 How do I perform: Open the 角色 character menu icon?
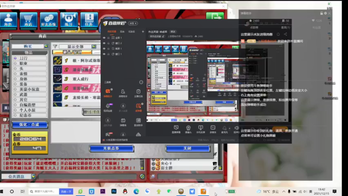pos(8,20)
